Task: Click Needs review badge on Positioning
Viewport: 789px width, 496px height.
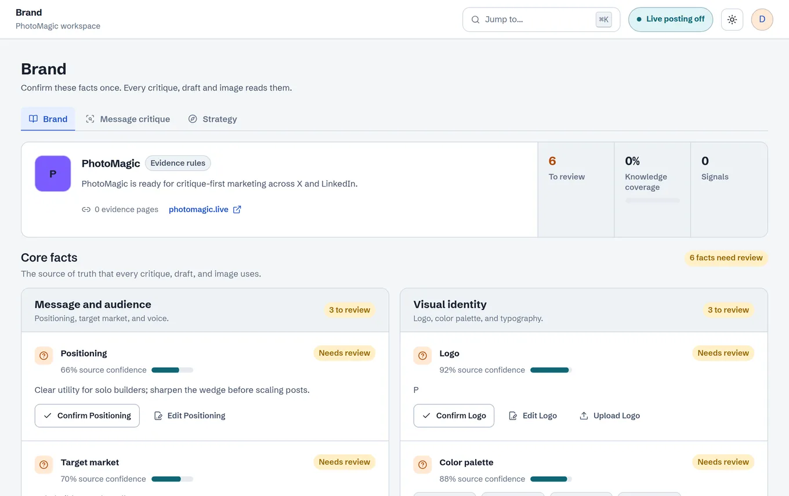Action: tap(344, 353)
